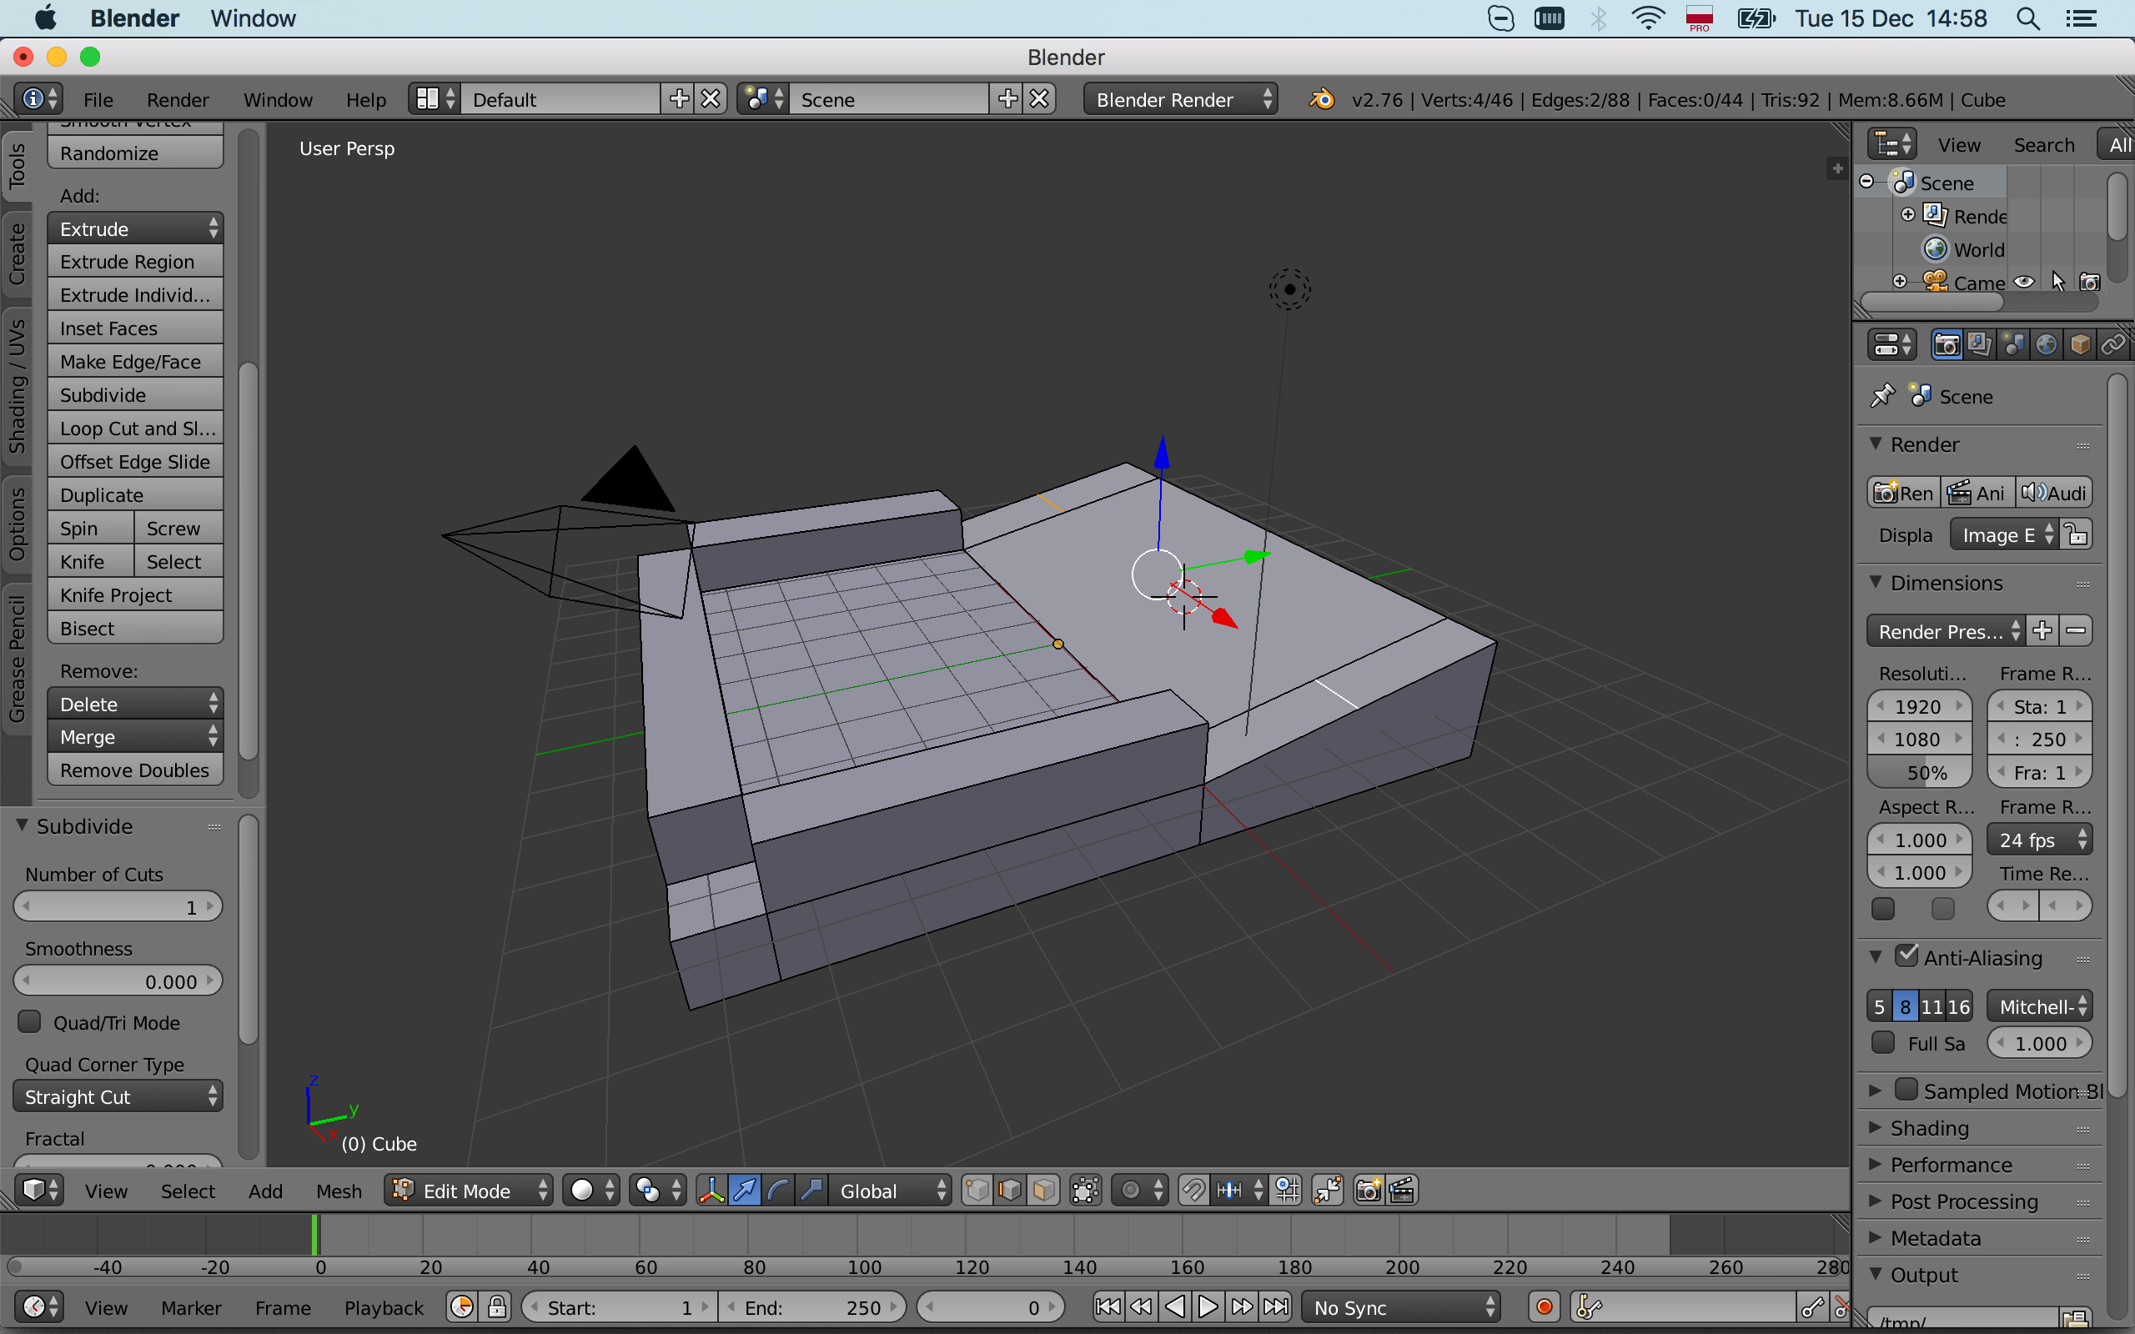2135x1334 pixels.
Task: Open the Blender Render engine dropdown
Action: (x=1179, y=100)
